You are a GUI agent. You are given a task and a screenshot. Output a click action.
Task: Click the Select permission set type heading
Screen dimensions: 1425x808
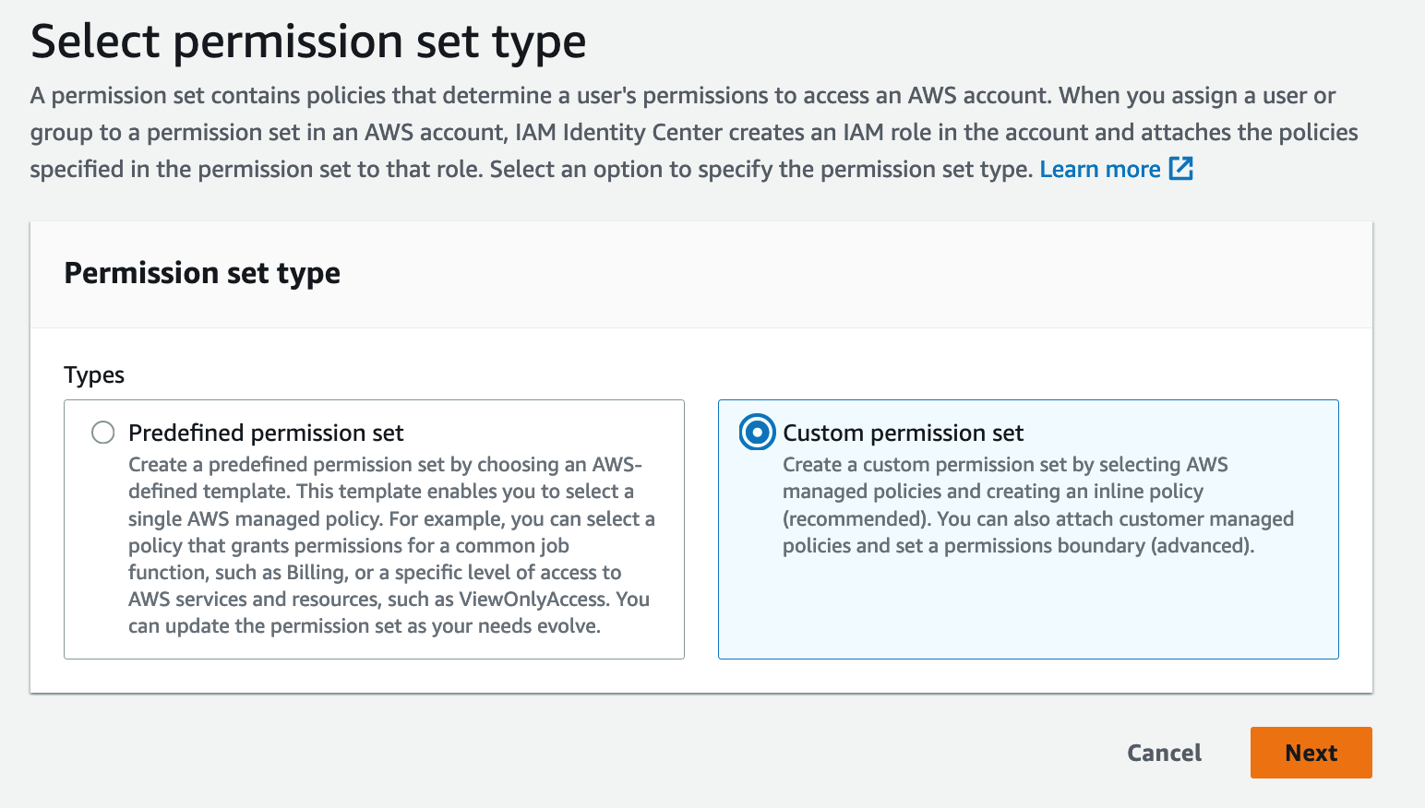pyautogui.click(x=308, y=41)
